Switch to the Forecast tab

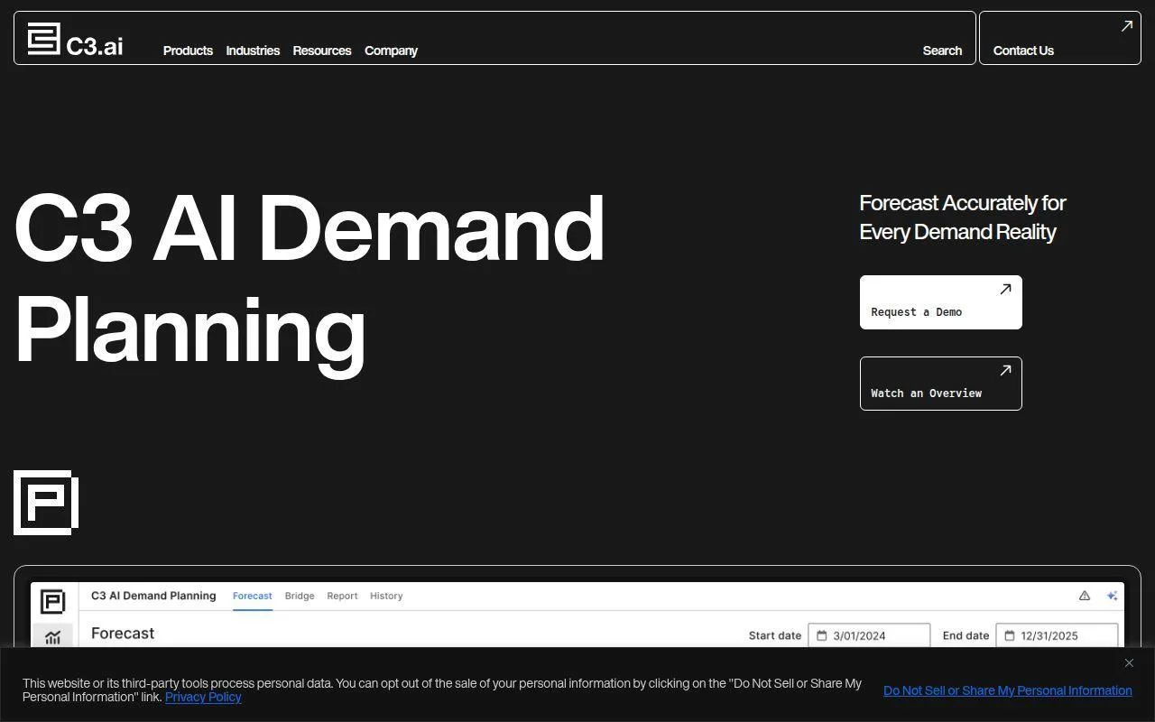253,596
